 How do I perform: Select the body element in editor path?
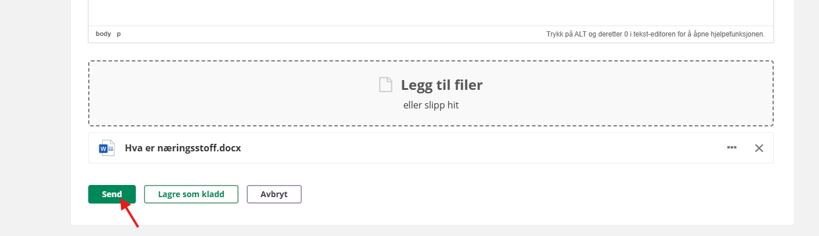click(103, 34)
